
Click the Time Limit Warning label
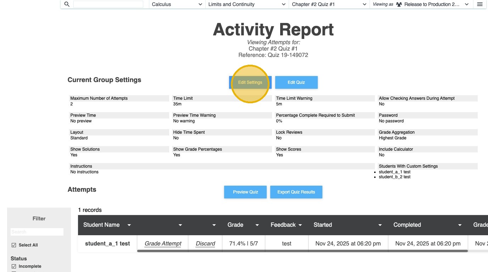[x=294, y=98]
